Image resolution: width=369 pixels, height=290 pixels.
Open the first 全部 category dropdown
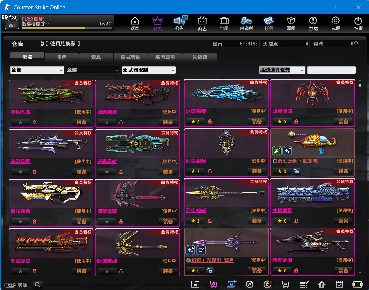tap(37, 70)
